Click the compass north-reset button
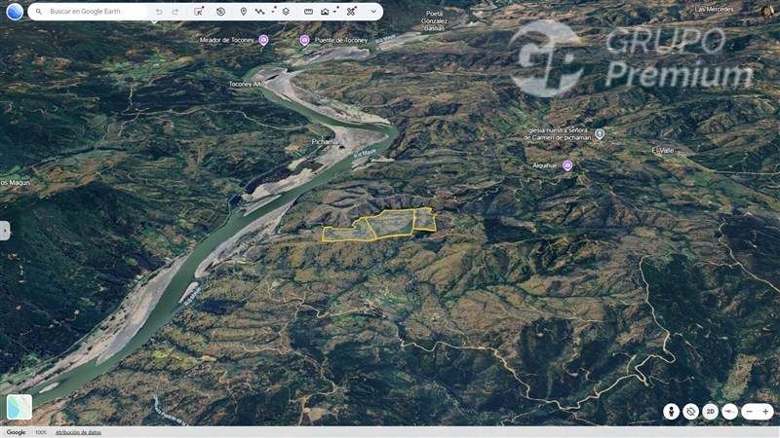The image size is (780, 438). [x=729, y=412]
